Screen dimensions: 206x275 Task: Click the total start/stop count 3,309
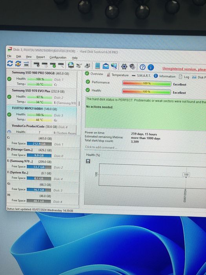coord(135,142)
